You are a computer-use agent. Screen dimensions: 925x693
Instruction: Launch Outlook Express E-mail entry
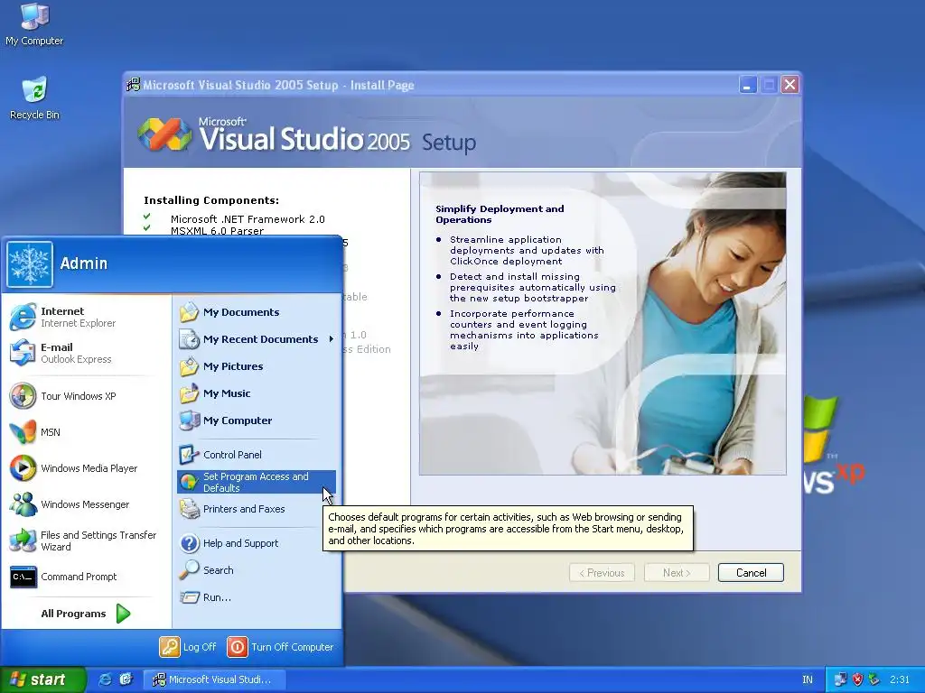[86, 353]
